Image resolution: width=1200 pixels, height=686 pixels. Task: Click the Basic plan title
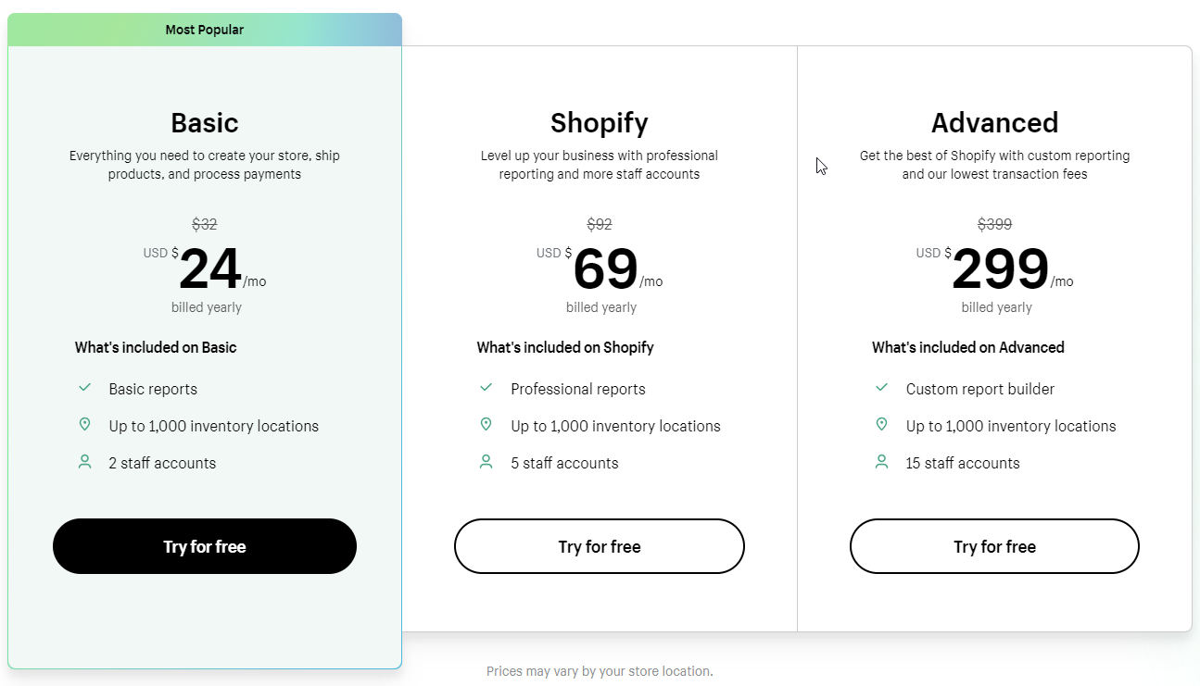pos(204,121)
